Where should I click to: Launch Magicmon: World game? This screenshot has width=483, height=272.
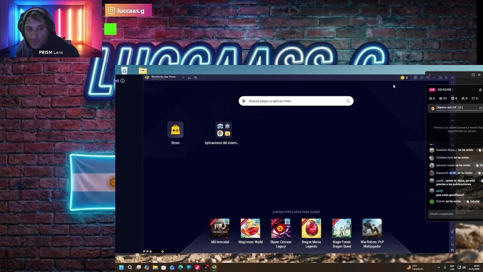(x=250, y=228)
